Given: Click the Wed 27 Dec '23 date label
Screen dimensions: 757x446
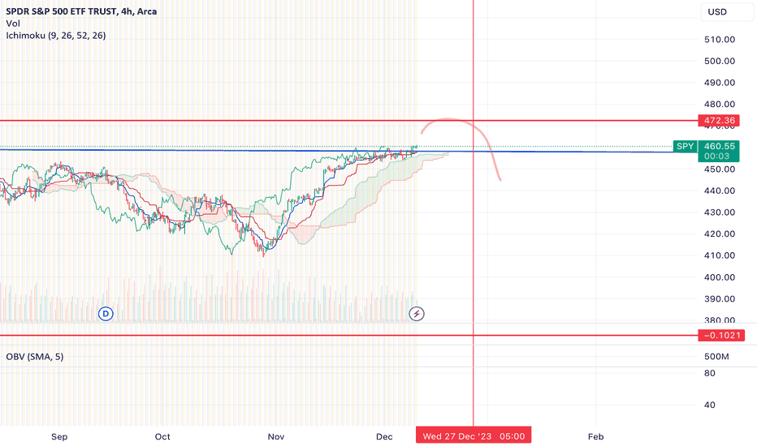Looking at the screenshot, I should pyautogui.click(x=474, y=436).
